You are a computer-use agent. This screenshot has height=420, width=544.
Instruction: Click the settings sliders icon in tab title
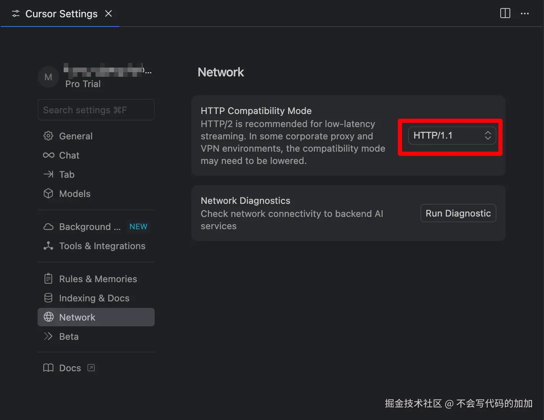16,14
